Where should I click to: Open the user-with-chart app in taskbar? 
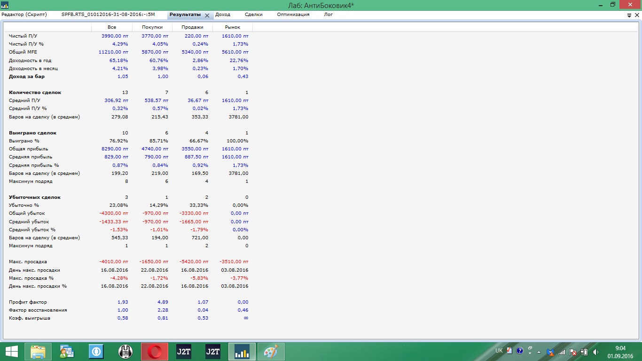point(66,352)
